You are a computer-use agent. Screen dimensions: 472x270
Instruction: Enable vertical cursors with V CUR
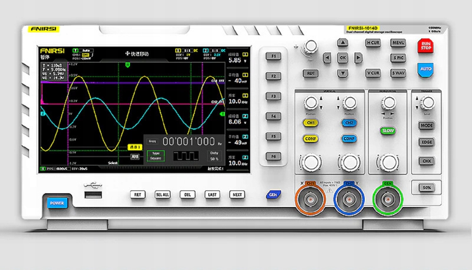point(373,73)
